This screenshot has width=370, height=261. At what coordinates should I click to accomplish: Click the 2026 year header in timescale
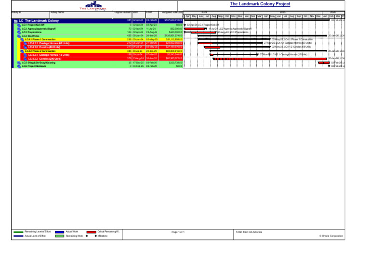coord(333,12)
